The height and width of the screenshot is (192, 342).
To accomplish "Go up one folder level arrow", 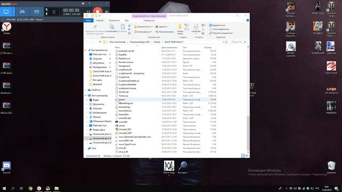I will (100, 42).
